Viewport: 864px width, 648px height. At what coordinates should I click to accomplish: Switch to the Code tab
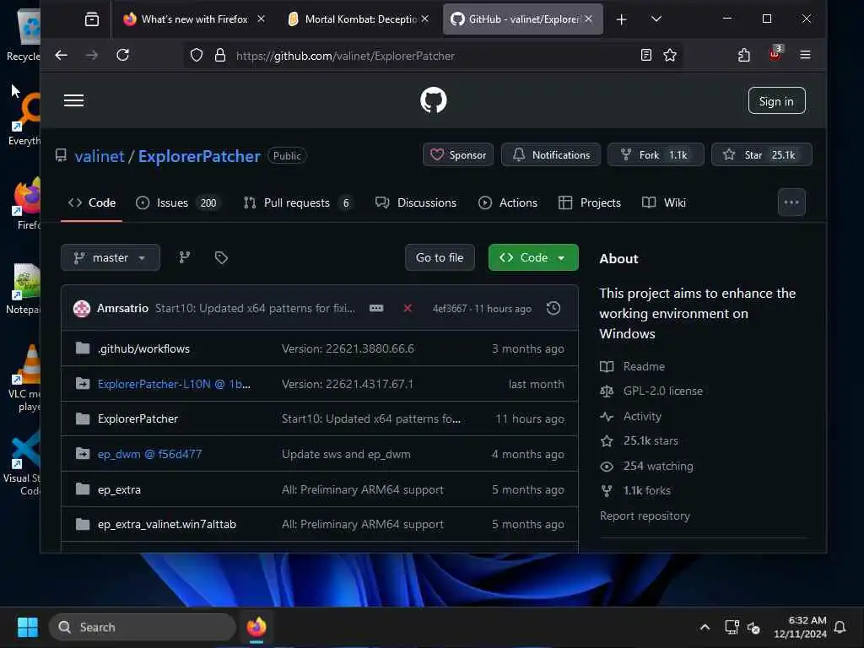pyautogui.click(x=91, y=202)
